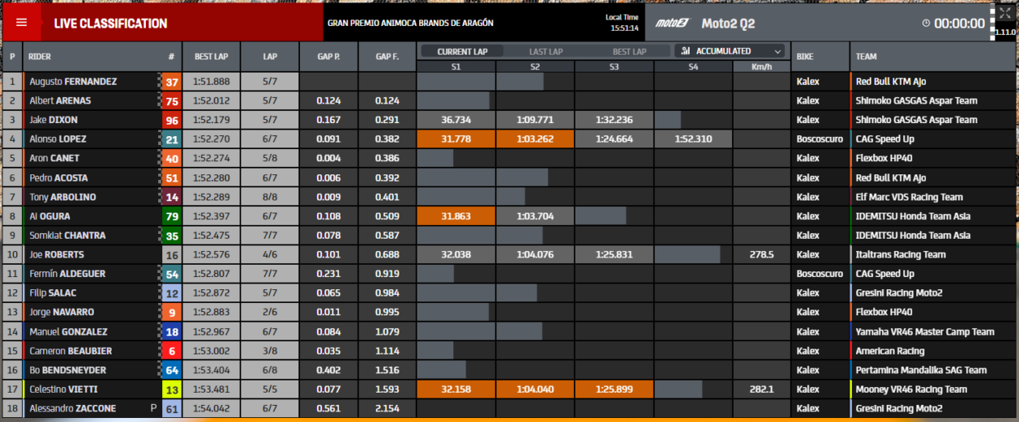The image size is (1019, 422).
Task: Select rider Aron CANET
Action: click(55, 158)
